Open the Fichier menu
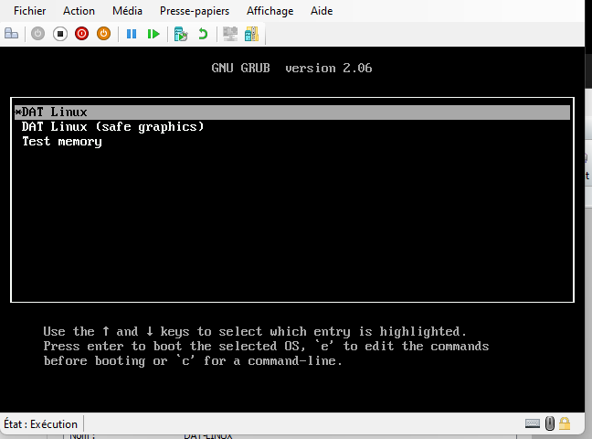This screenshot has width=592, height=439. tap(29, 11)
